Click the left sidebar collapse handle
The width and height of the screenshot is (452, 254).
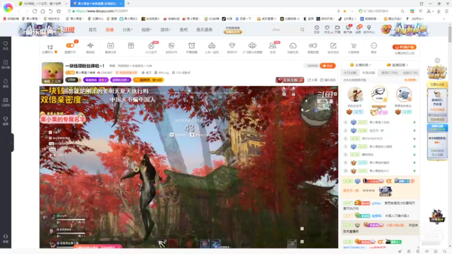pos(11,143)
